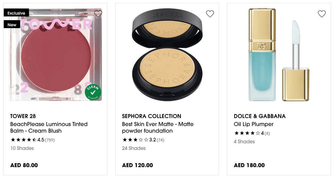This screenshot has height=178, width=333.
Task: Select Best Skin Ever Matte product title
Action: pyautogui.click(x=158, y=127)
